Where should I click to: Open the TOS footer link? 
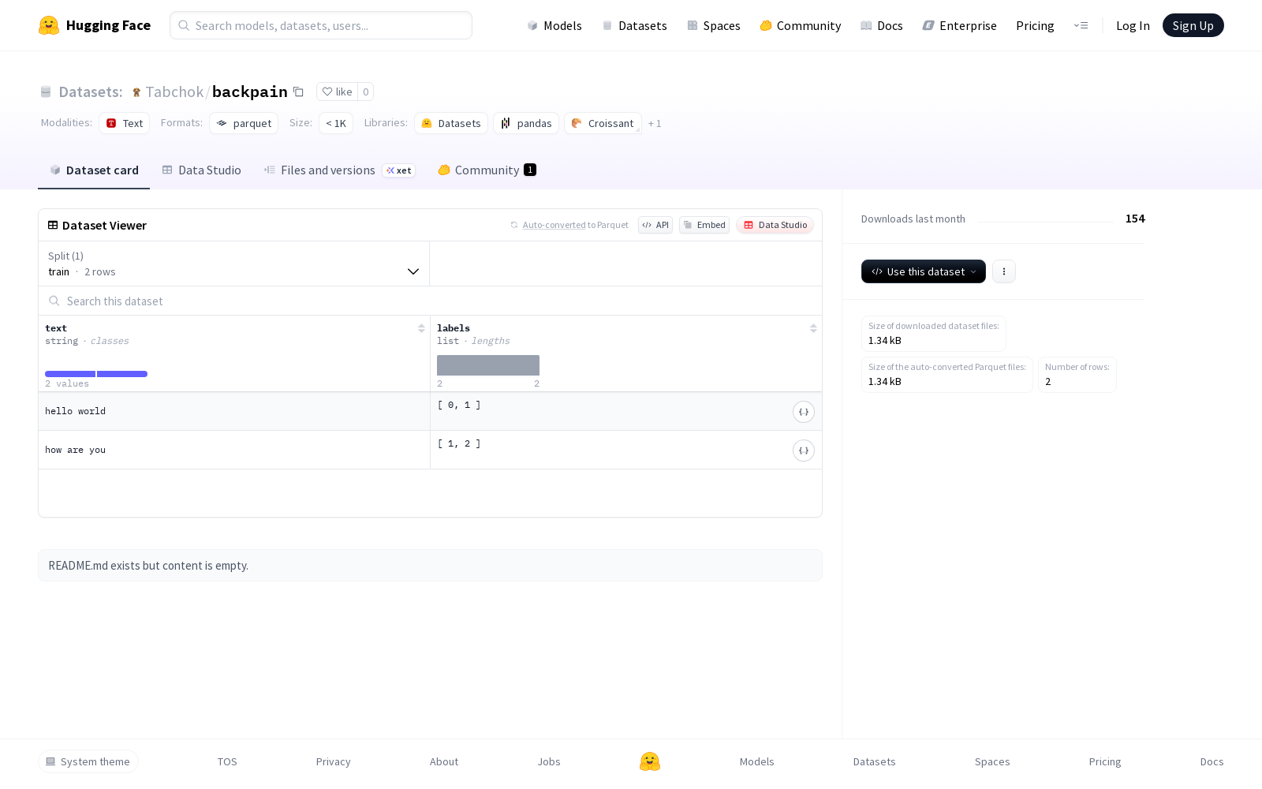tap(227, 761)
